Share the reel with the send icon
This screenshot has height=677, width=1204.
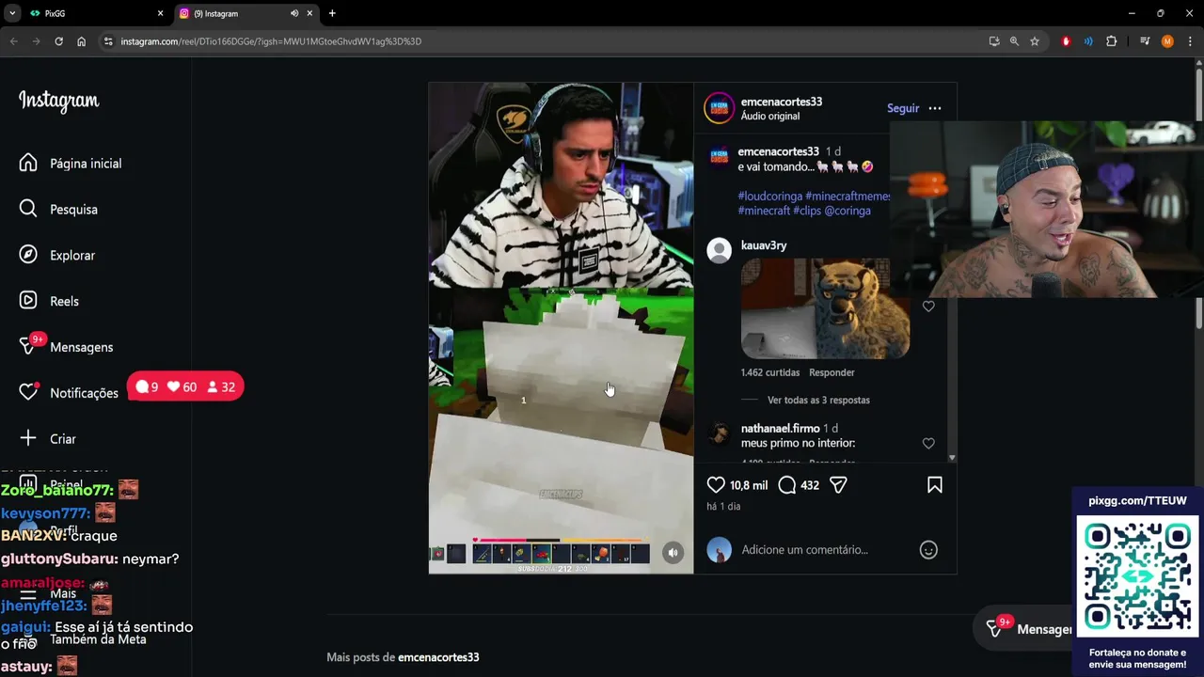click(x=838, y=485)
